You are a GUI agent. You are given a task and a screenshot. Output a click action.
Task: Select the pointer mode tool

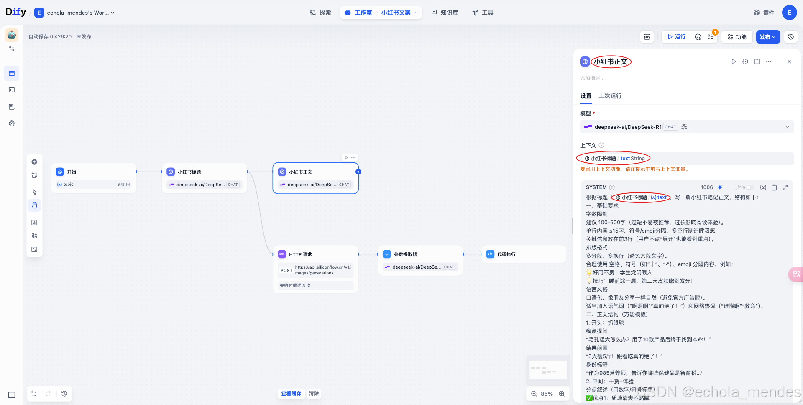coord(34,192)
